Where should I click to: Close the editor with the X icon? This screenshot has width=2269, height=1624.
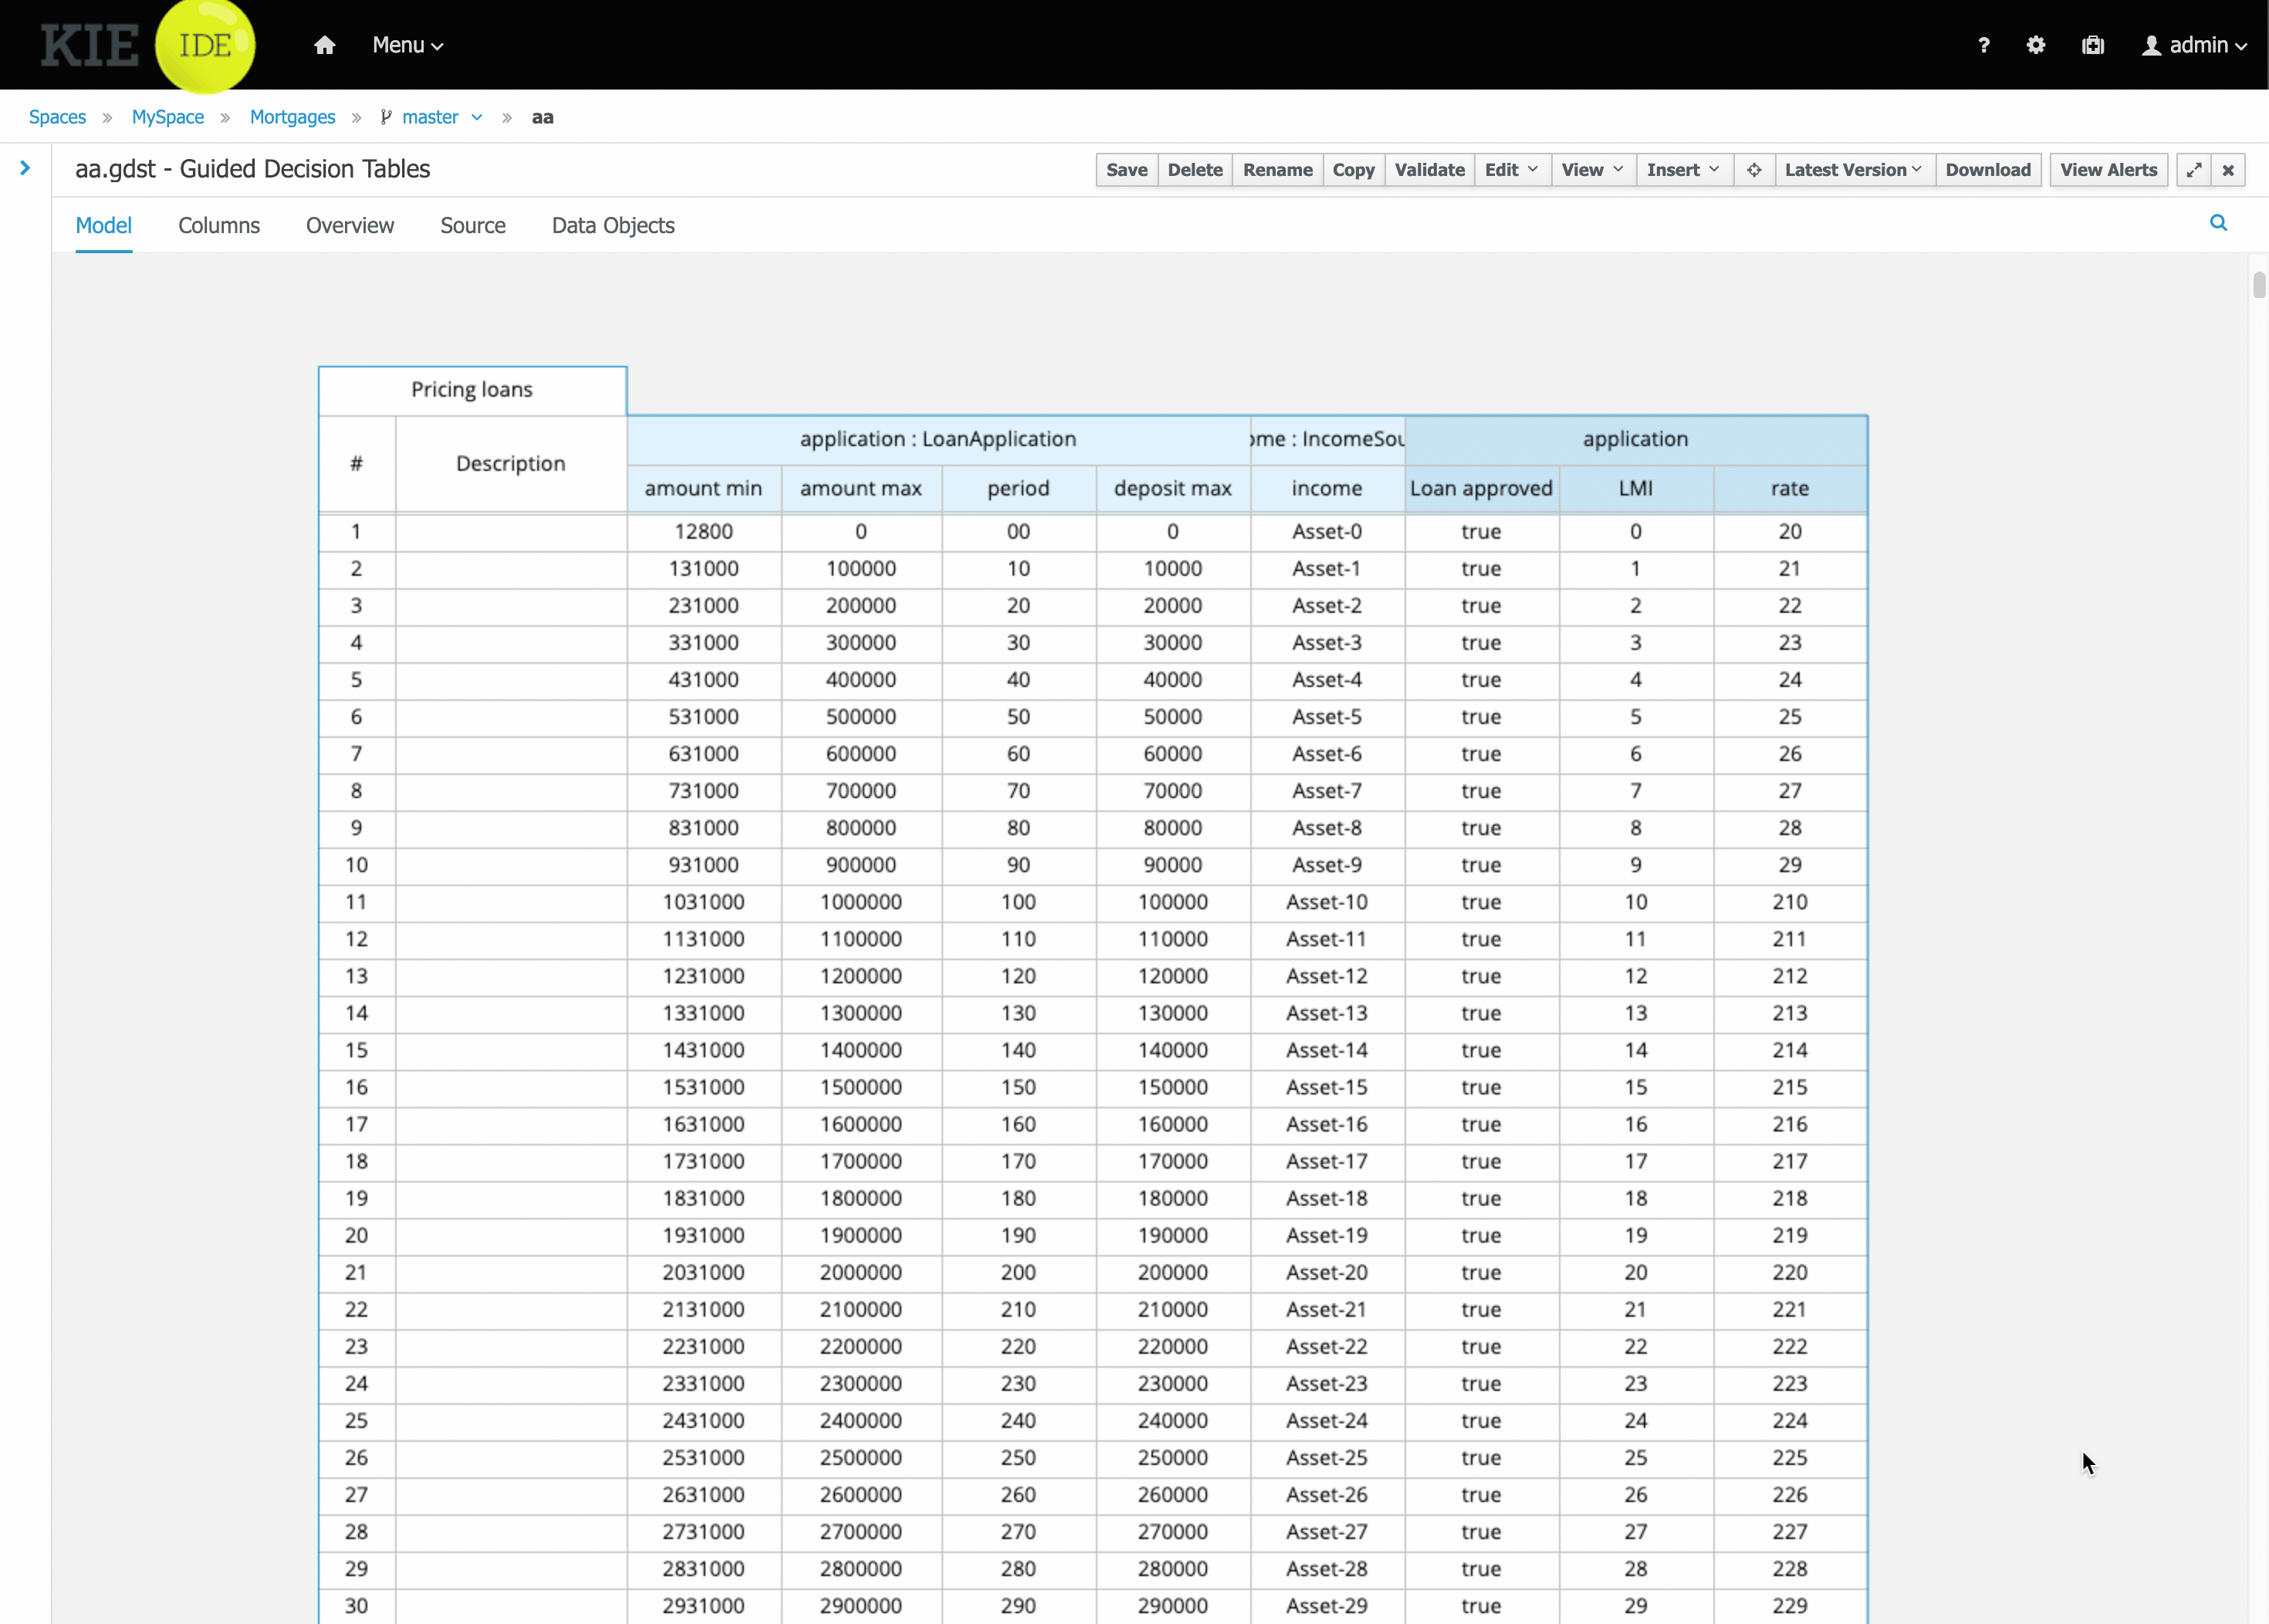click(x=2228, y=170)
